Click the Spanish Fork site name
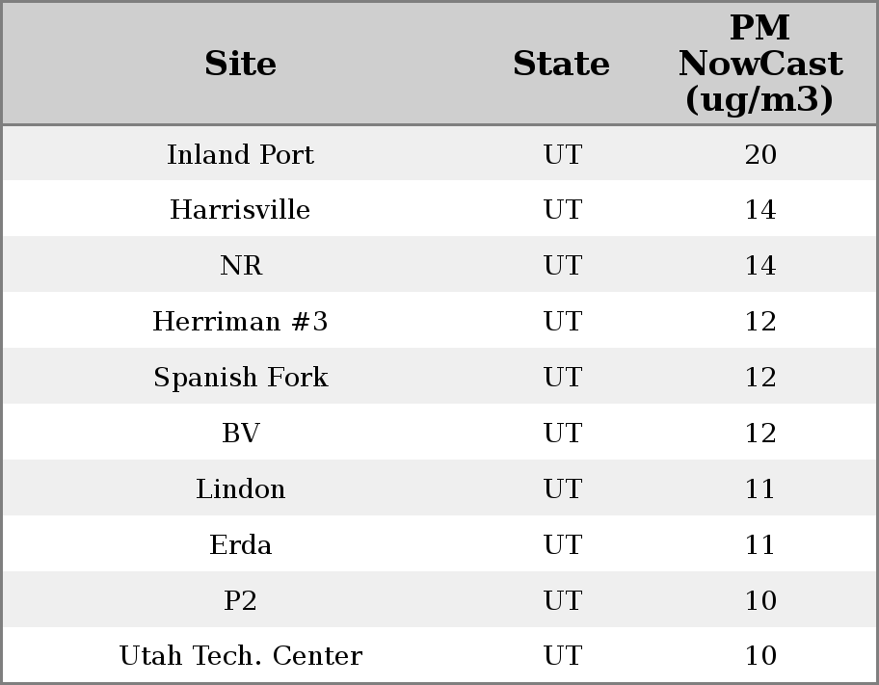This screenshot has width=879, height=685. [240, 378]
